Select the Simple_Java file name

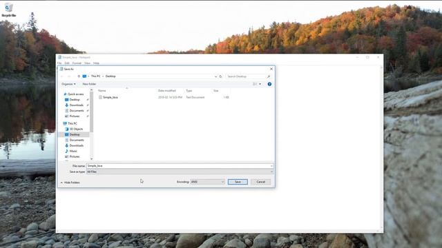[110, 97]
